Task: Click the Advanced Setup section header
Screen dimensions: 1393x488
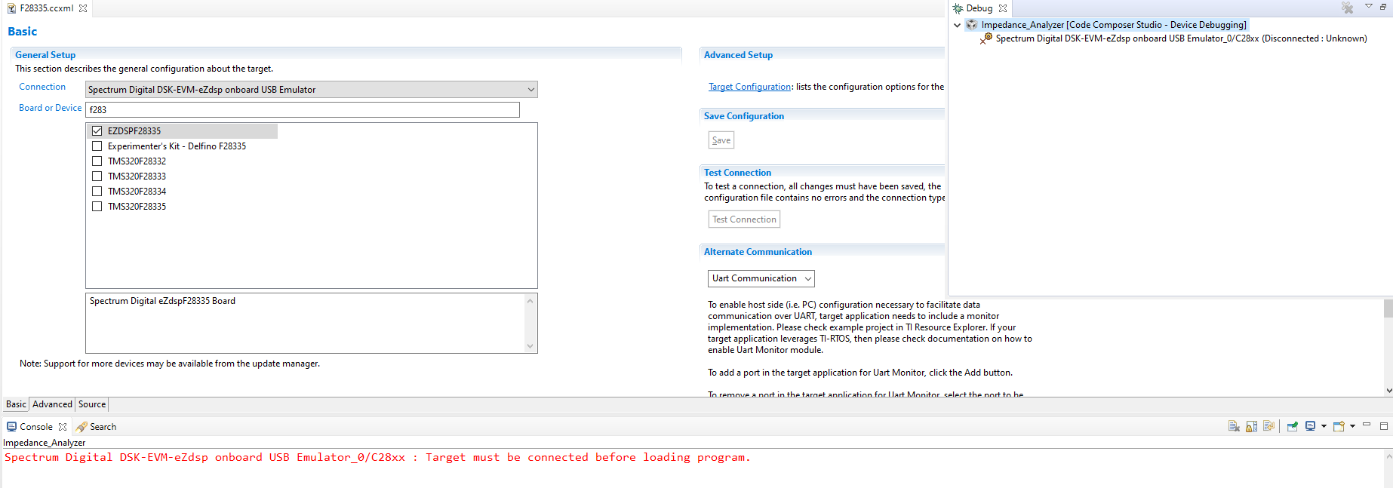Action: [738, 55]
